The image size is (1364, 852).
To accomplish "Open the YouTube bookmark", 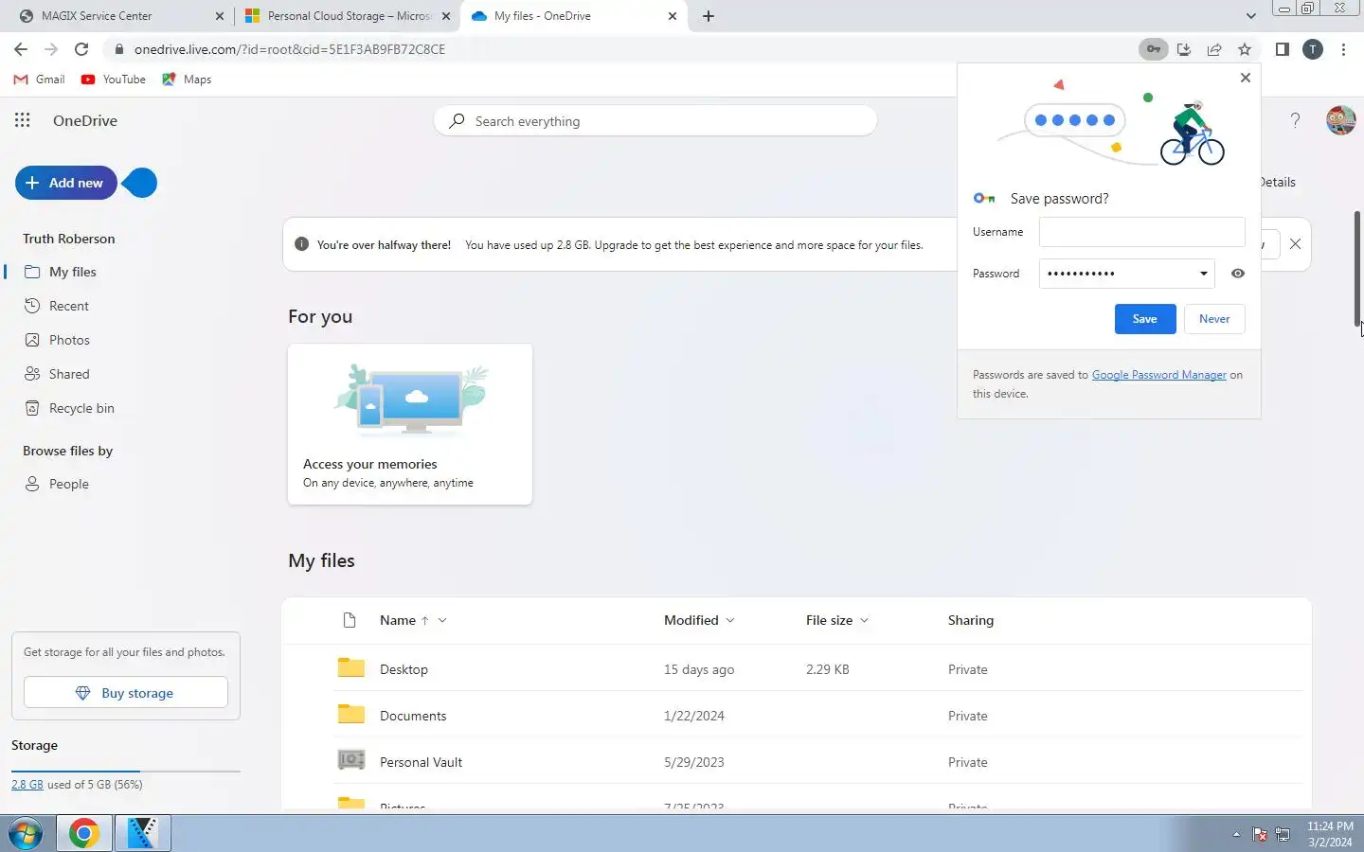I will pyautogui.click(x=114, y=80).
